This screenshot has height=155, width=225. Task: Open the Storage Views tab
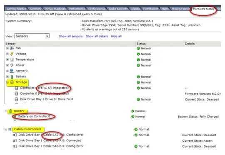pyautogui.click(x=180, y=9)
